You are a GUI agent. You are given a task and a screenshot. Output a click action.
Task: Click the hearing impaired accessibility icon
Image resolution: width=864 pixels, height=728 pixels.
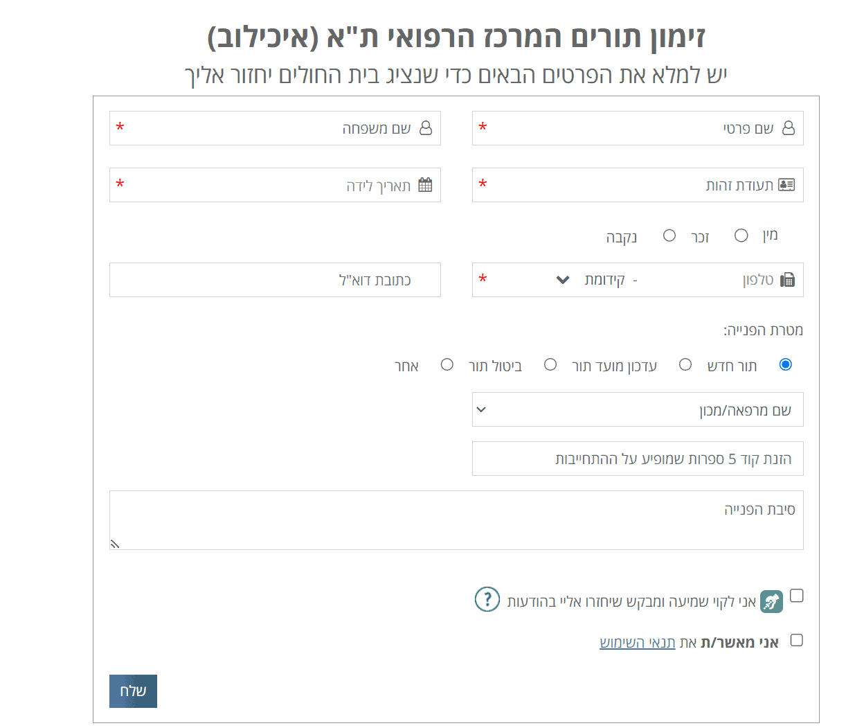pyautogui.click(x=771, y=601)
